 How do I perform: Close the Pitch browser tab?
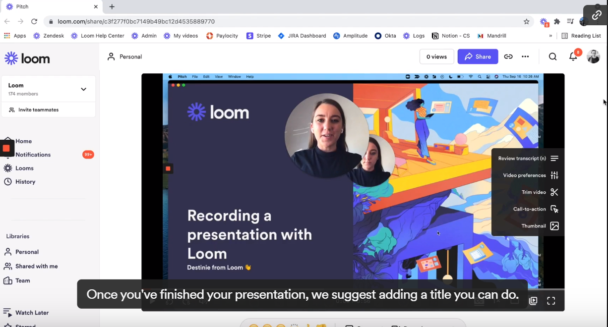point(96,7)
